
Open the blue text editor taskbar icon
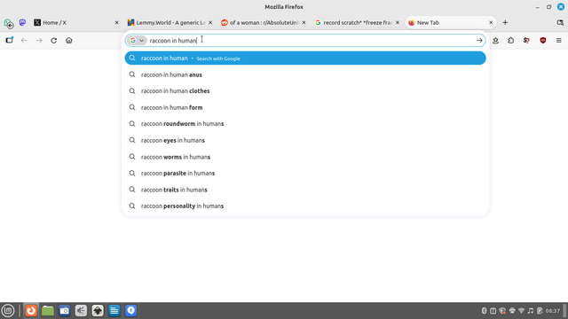[114, 311]
